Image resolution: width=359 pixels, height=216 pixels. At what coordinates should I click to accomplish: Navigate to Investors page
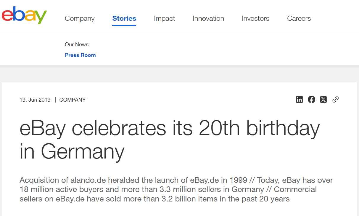255,18
